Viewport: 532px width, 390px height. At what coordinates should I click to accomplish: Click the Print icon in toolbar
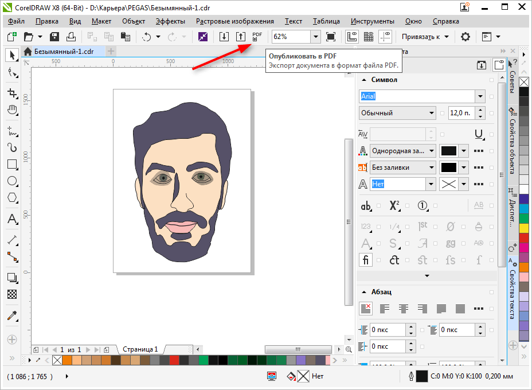71,37
